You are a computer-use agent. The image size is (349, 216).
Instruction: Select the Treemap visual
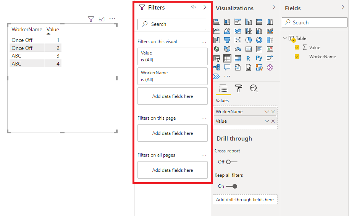(x=270, y=40)
